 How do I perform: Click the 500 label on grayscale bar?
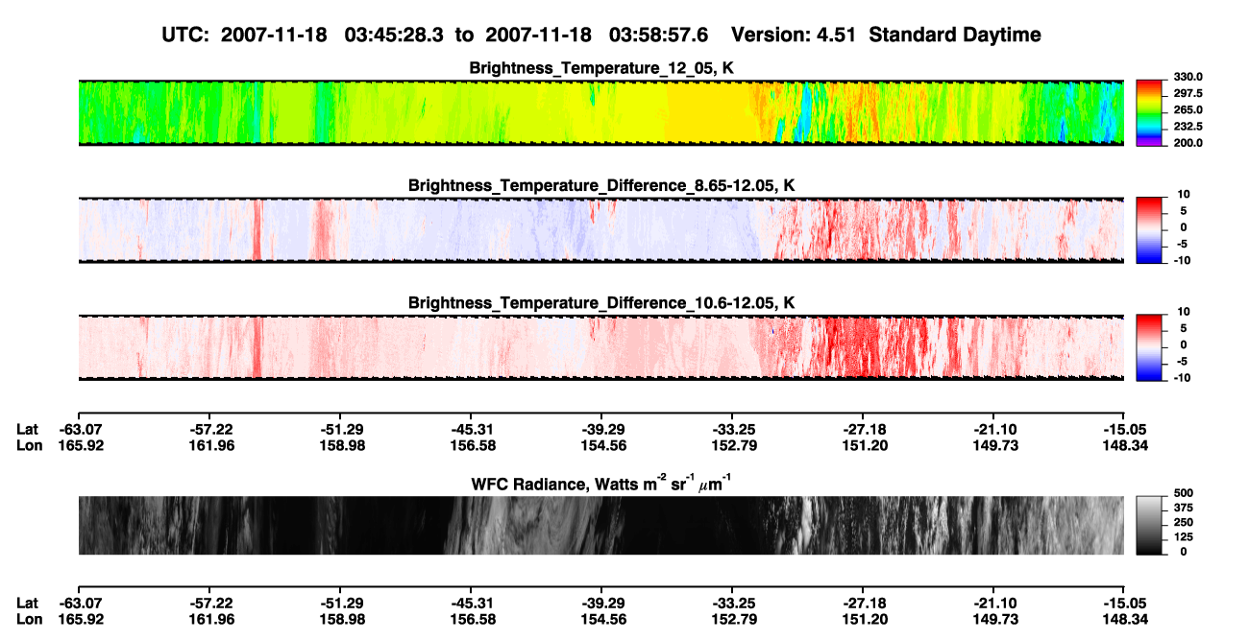point(1184,493)
